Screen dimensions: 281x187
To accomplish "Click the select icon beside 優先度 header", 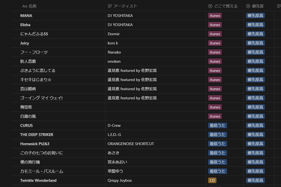I will point(248,6).
